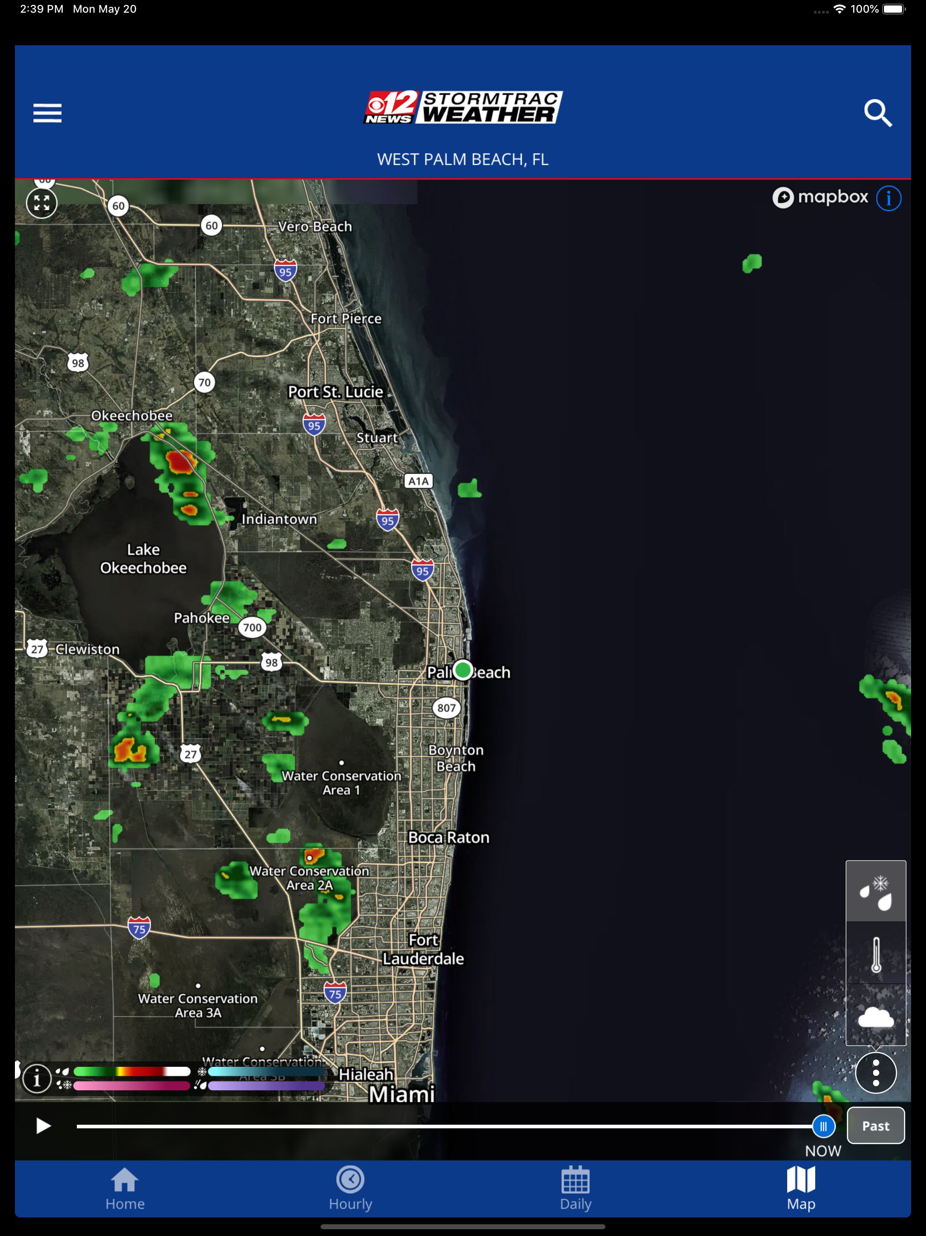This screenshot has height=1236, width=926.
Task: Open the radar legend info icon
Action: (37, 1079)
